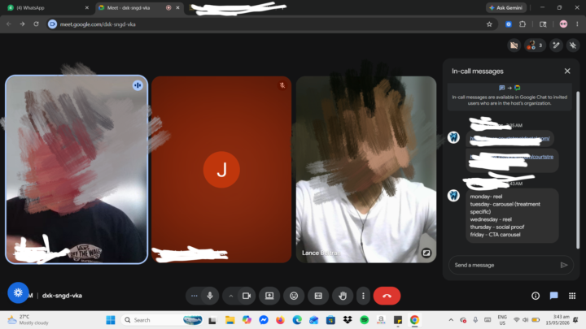The image size is (586, 329).
Task: Click the Ask Gemini button
Action: tap(506, 7)
